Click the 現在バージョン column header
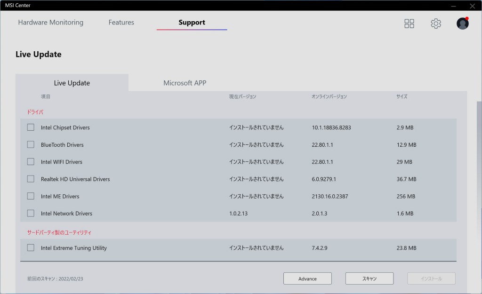Screen dimensions: 482x294 (x=242, y=96)
